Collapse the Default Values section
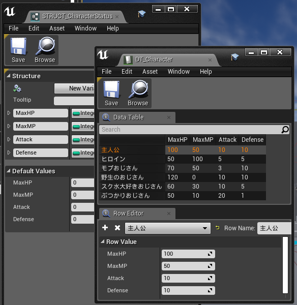 (x=8, y=171)
